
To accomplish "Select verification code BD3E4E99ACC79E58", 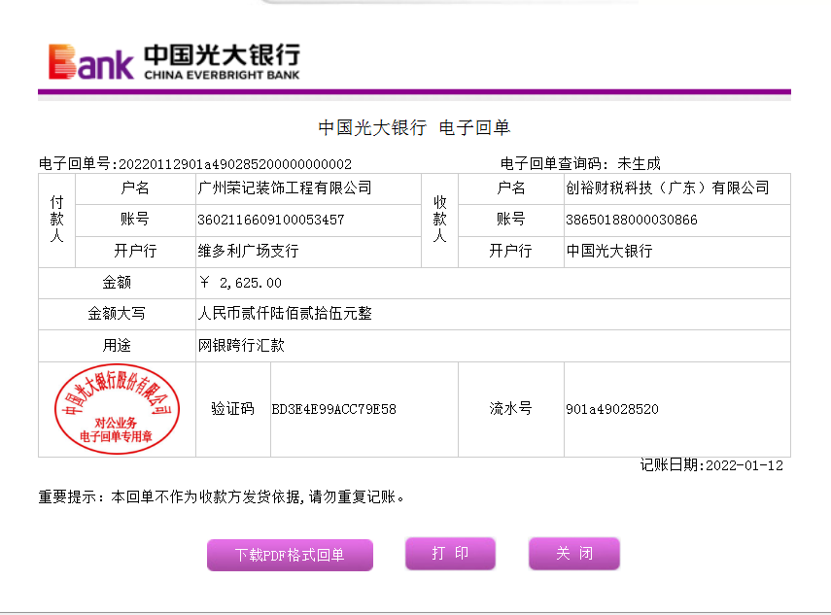I will pyautogui.click(x=334, y=409).
